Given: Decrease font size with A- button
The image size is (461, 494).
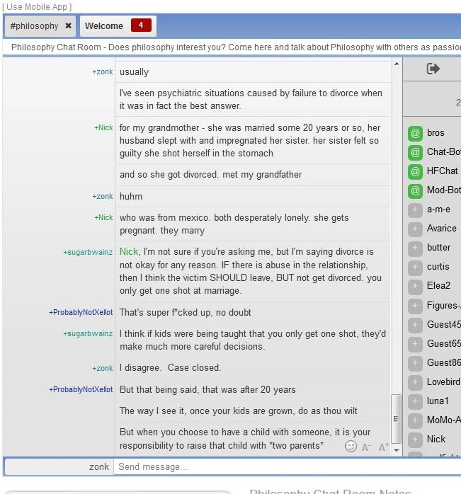Looking at the screenshot, I should [x=366, y=447].
